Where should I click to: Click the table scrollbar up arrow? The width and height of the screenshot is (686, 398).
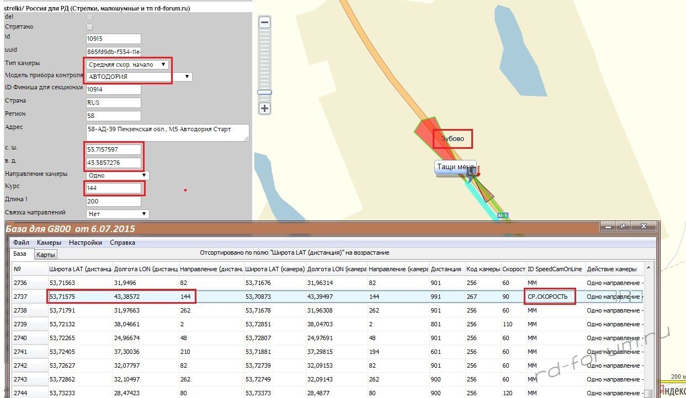pyautogui.click(x=648, y=268)
